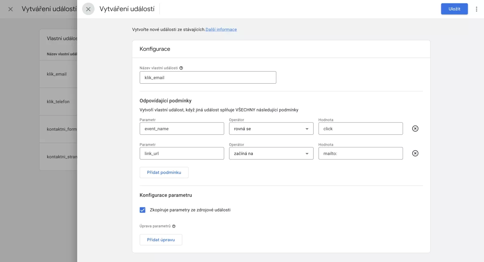Click the Konfigurace parametru heading
The height and width of the screenshot is (262, 484).
click(x=166, y=195)
